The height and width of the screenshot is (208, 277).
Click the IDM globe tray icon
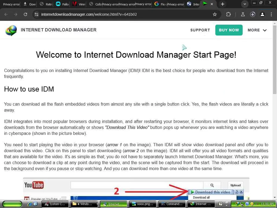click(x=238, y=204)
